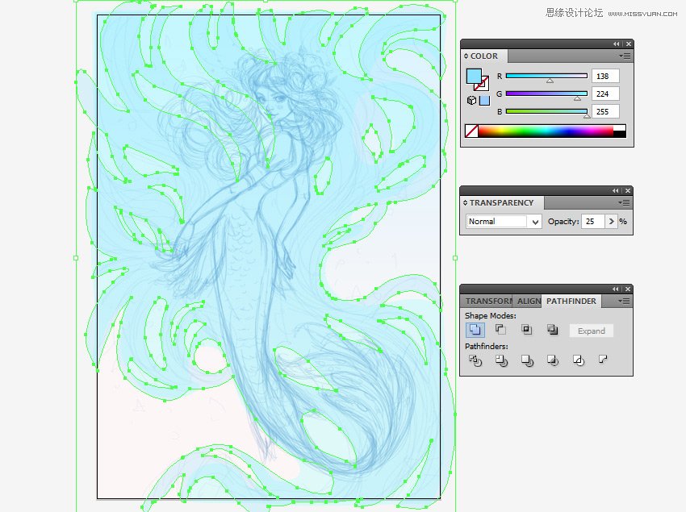Close the Transparency panel
The image size is (686, 512).
628,190
